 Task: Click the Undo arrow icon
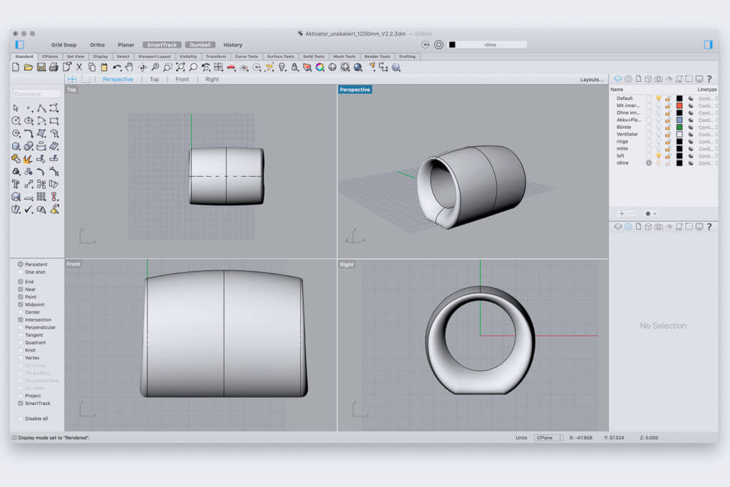tap(117, 68)
